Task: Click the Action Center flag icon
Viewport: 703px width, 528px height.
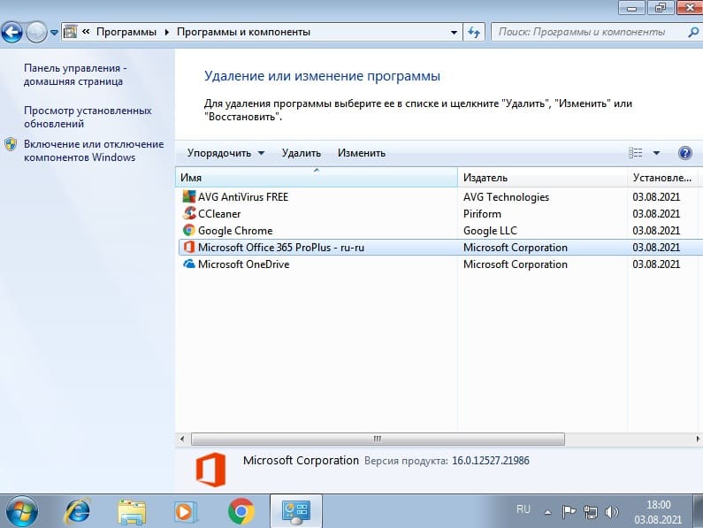Action: click(x=569, y=511)
